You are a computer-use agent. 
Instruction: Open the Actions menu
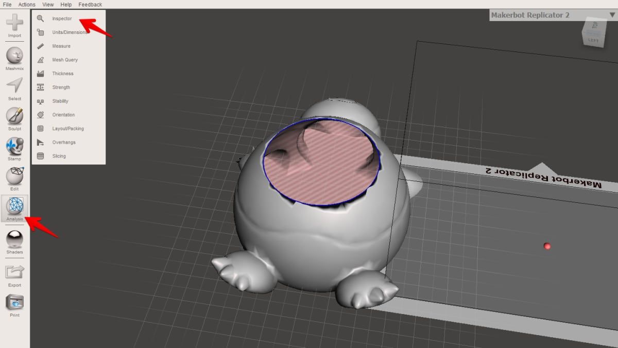(26, 4)
